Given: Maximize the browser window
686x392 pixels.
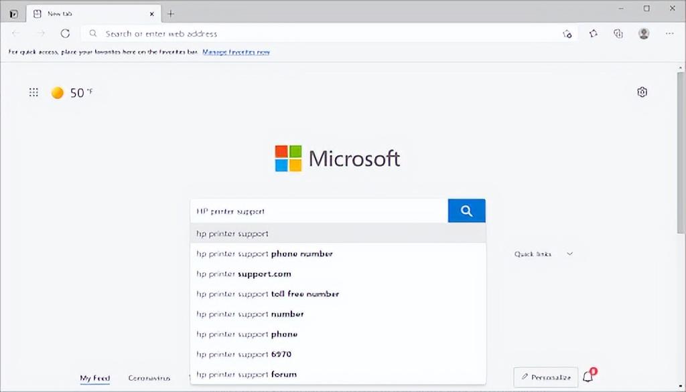Looking at the screenshot, I should pyautogui.click(x=646, y=8).
